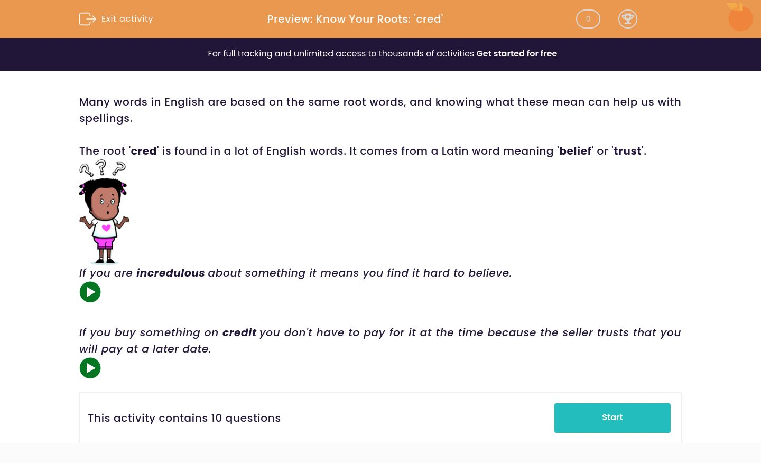Click 'Exit activity' to leave the preview
Image resolution: width=761 pixels, height=475 pixels.
127,19
